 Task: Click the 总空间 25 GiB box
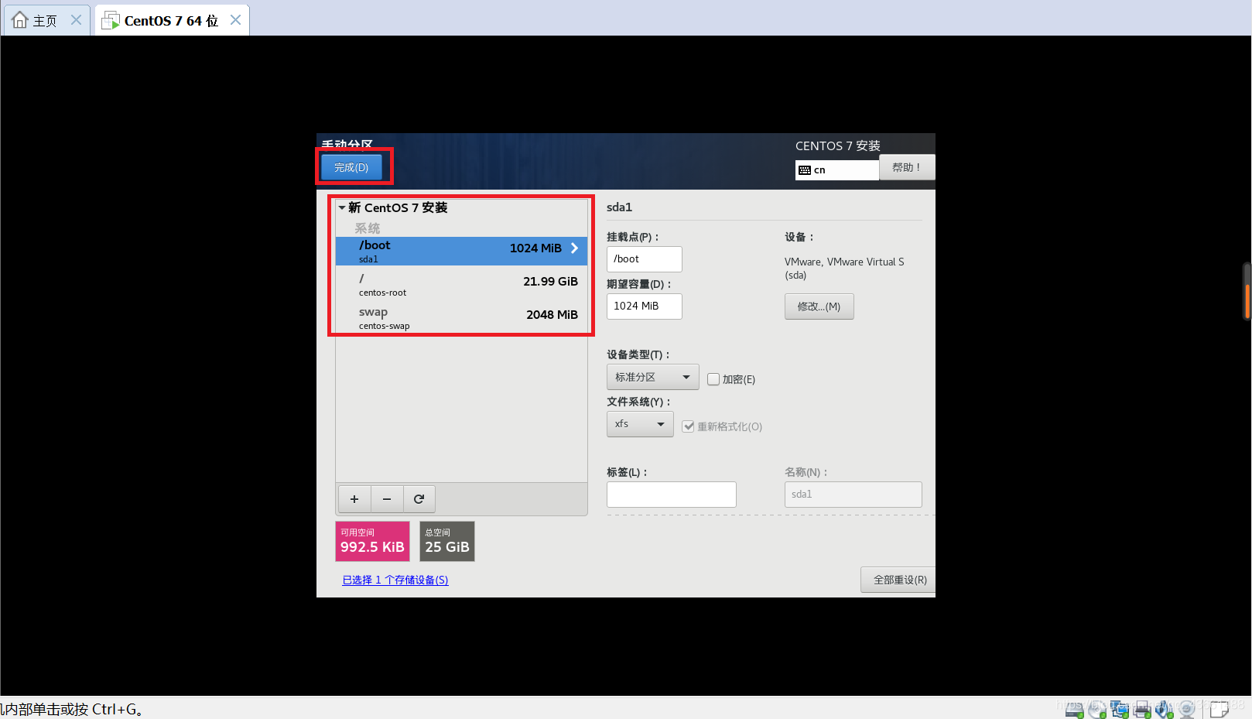click(x=446, y=541)
